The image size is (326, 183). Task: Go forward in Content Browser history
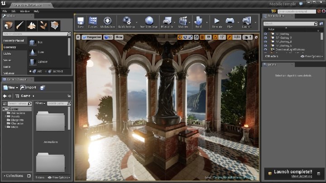tap(10, 96)
